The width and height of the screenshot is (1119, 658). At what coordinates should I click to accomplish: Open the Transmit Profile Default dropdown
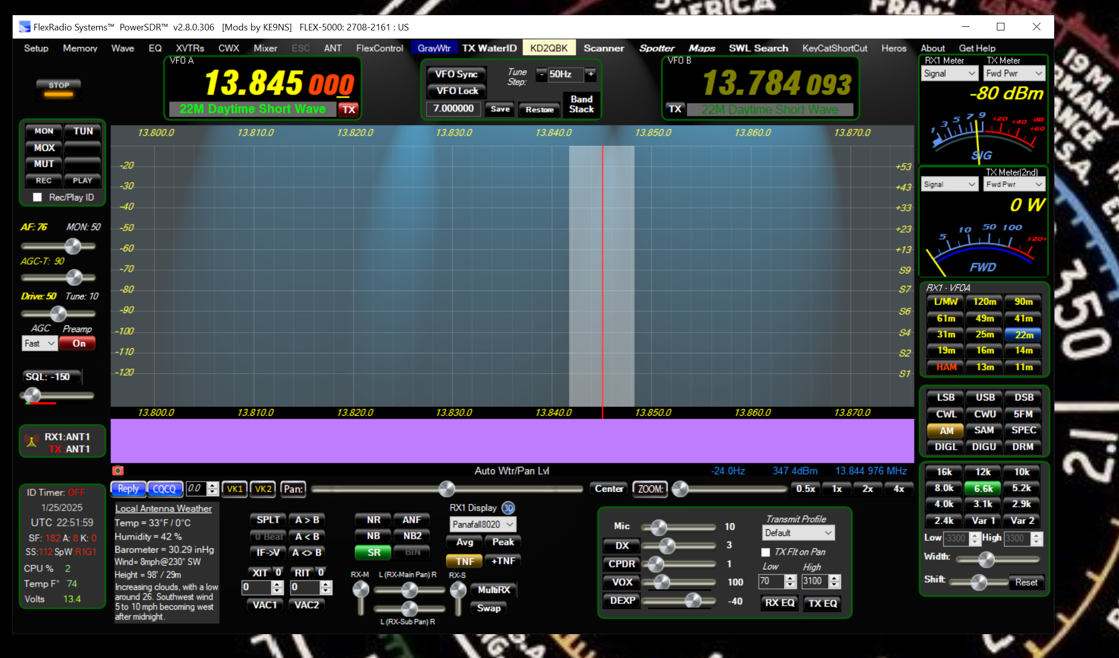pyautogui.click(x=798, y=533)
